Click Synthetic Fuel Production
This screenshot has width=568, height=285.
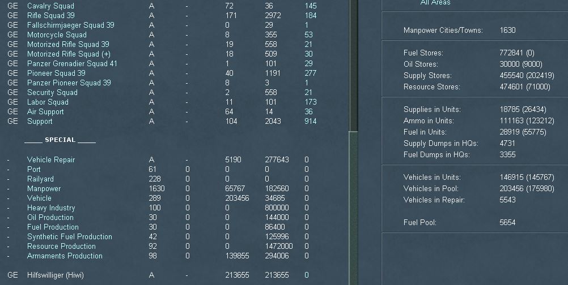(69, 236)
